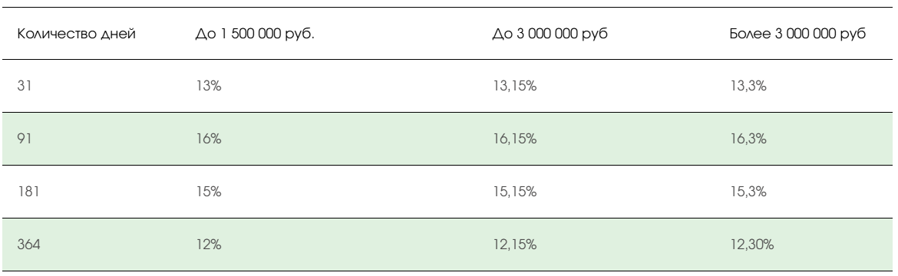The image size is (898, 276).
Task: Click the 16,3% rate cell
Action: pyautogui.click(x=748, y=139)
